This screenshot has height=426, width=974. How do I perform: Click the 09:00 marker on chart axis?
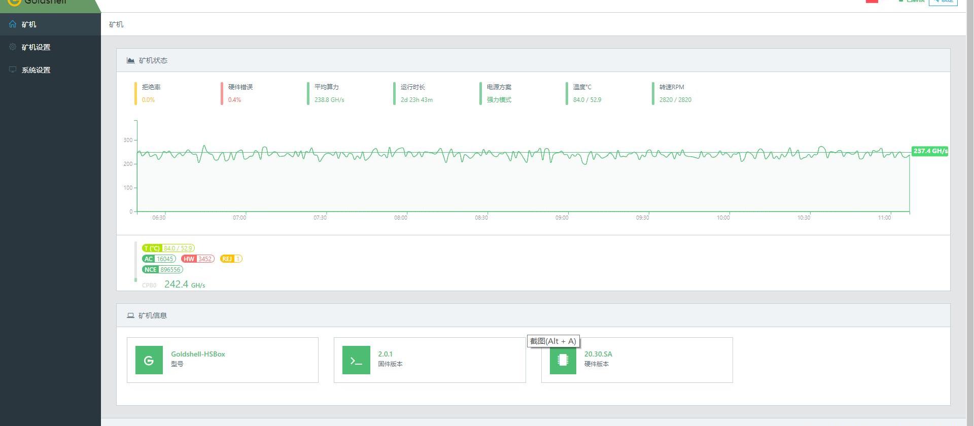click(x=562, y=218)
